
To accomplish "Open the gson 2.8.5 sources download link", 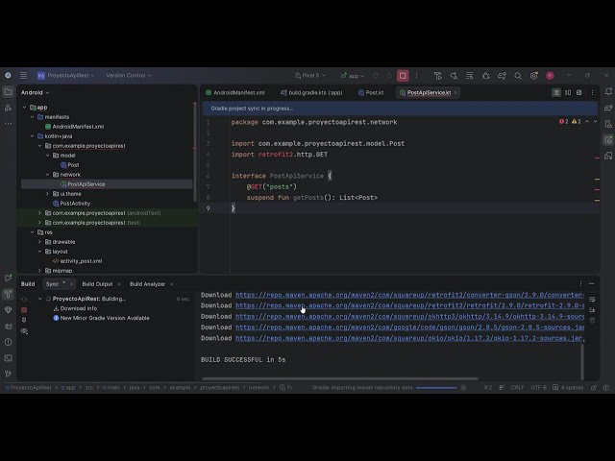I will 410,328.
